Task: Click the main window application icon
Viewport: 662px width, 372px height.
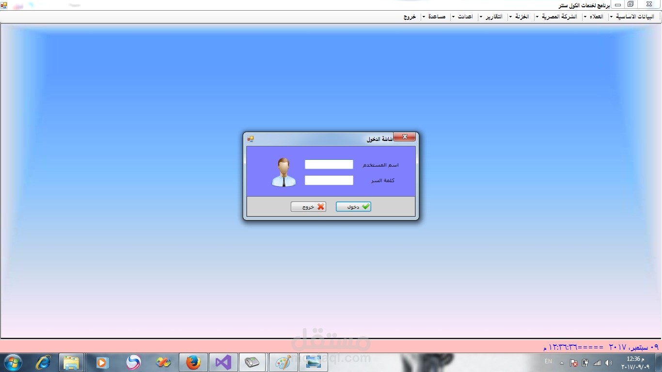Action: pos(4,4)
